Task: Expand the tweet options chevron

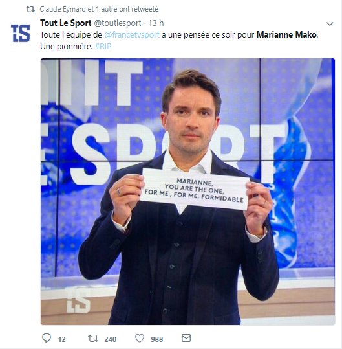Action: 330,24
